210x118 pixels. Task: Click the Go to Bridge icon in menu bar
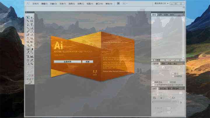pyautogui.click(x=118, y=3)
